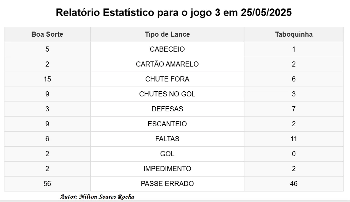
Task: Click the "CARTÃO AMARELO" cell
Action: (167, 64)
